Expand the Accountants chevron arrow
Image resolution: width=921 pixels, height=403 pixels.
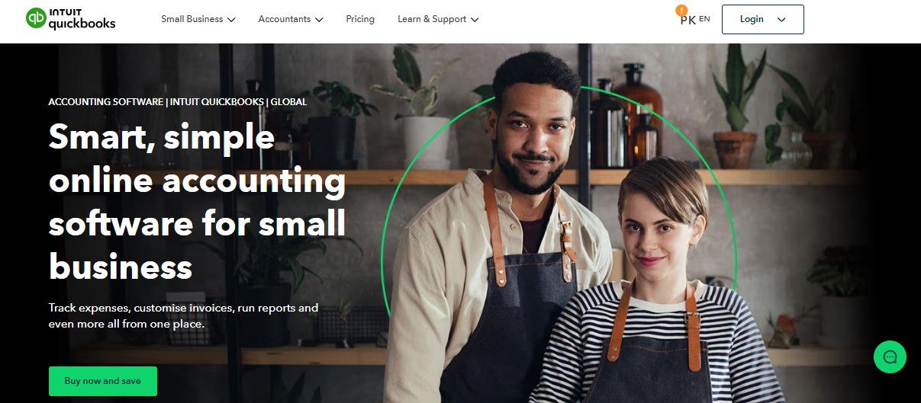pyautogui.click(x=318, y=19)
